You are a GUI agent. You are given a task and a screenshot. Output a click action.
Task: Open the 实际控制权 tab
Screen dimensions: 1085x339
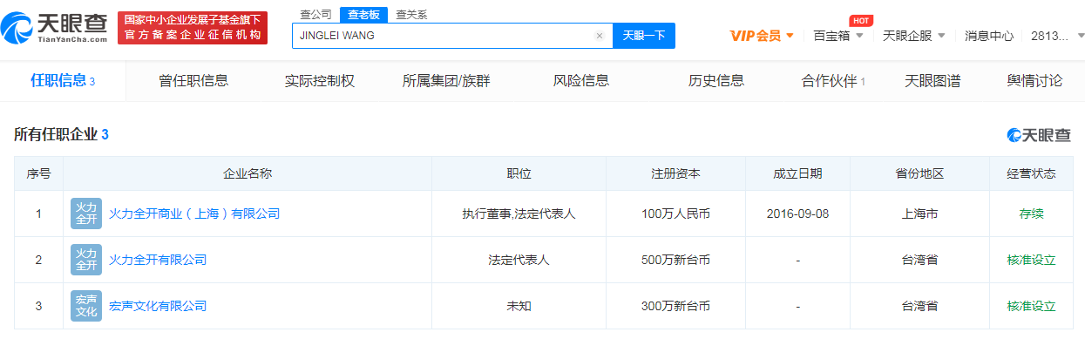[x=320, y=81]
